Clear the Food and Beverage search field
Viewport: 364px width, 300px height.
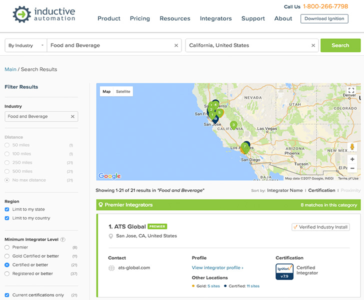(176, 45)
